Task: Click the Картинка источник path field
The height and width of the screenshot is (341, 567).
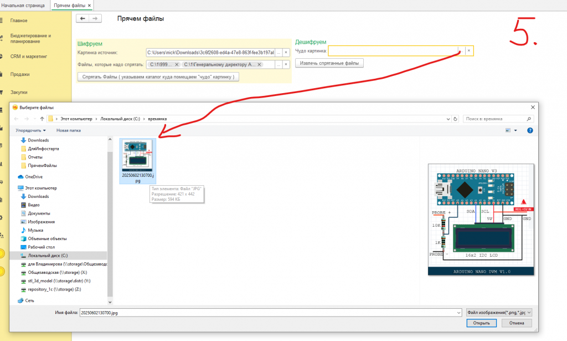Action: pos(210,53)
